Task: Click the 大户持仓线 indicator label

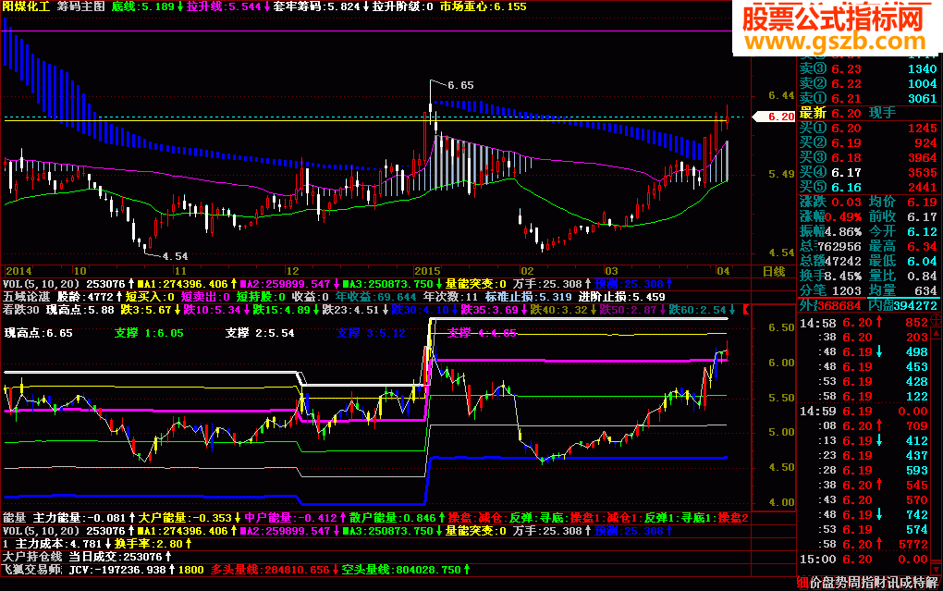Action: (x=32, y=557)
